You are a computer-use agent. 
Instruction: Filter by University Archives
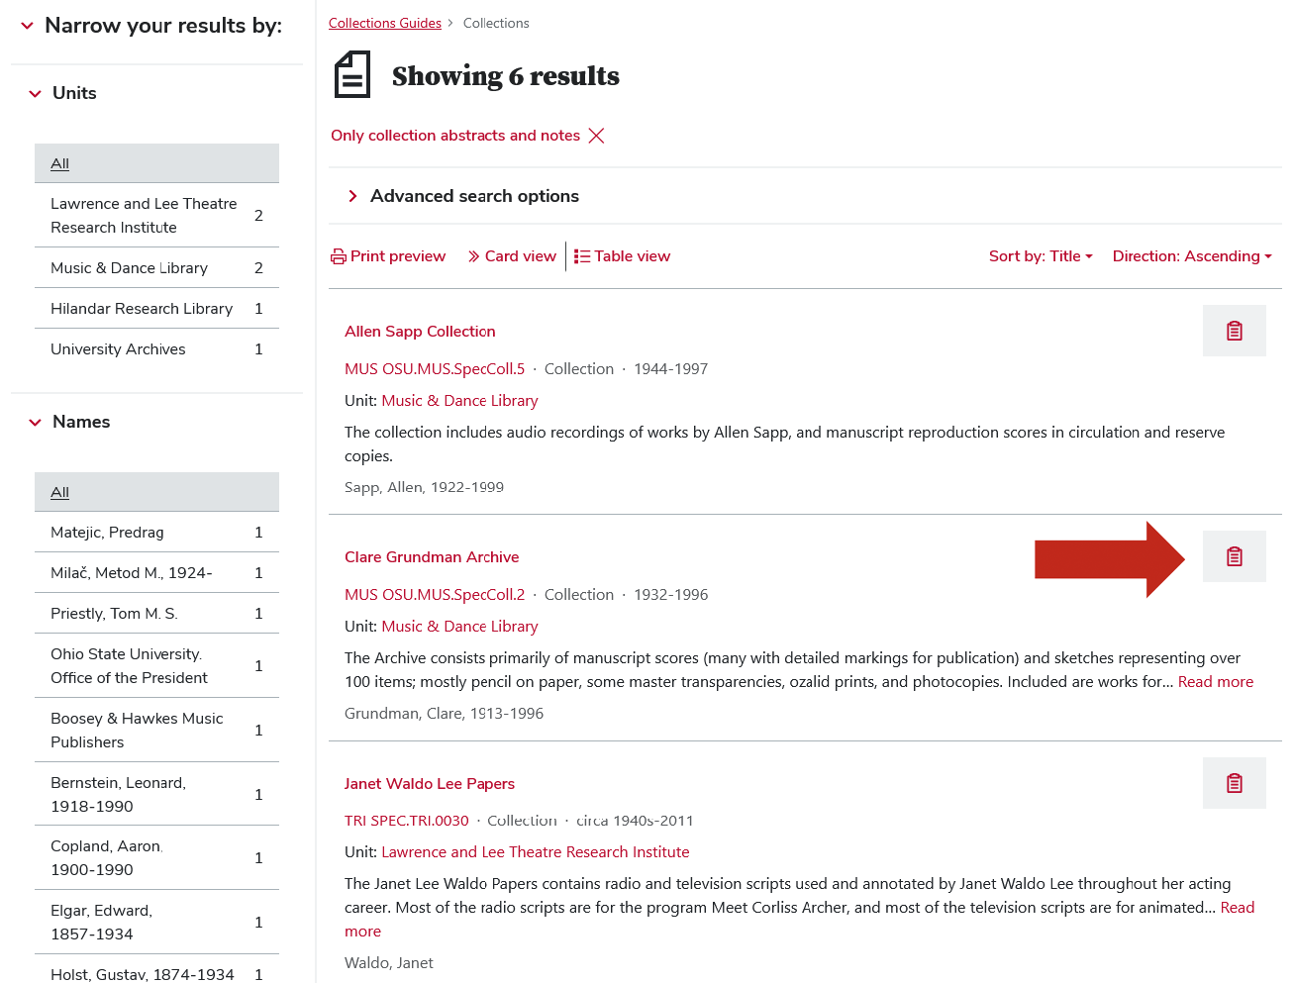point(156,349)
